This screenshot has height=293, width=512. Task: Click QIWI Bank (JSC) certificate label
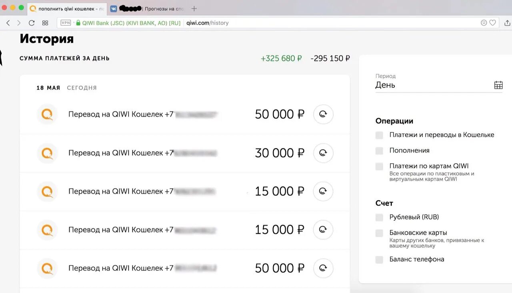click(x=131, y=23)
